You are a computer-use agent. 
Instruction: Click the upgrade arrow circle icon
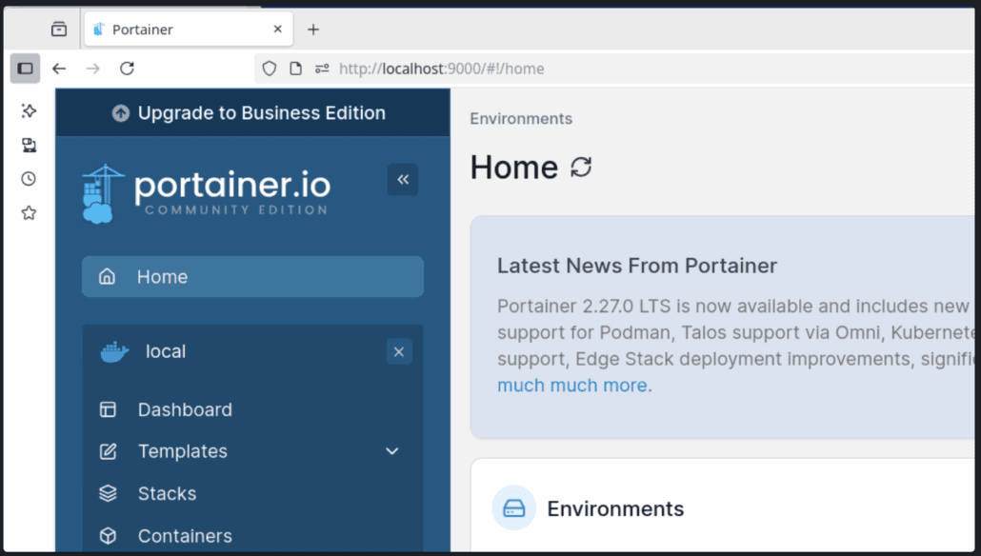pos(121,113)
